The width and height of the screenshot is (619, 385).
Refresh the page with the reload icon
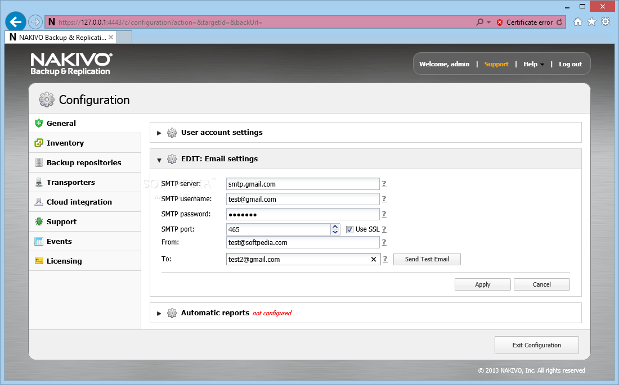pyautogui.click(x=559, y=22)
